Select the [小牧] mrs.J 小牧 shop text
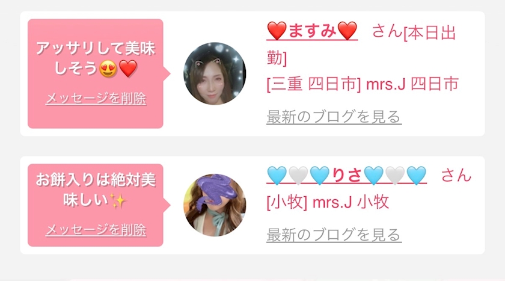This screenshot has width=505, height=281. coord(328,202)
